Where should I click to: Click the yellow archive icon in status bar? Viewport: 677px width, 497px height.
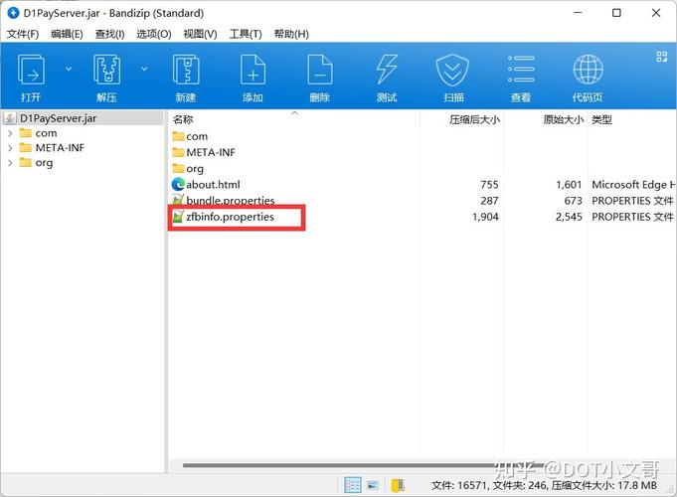(x=398, y=485)
